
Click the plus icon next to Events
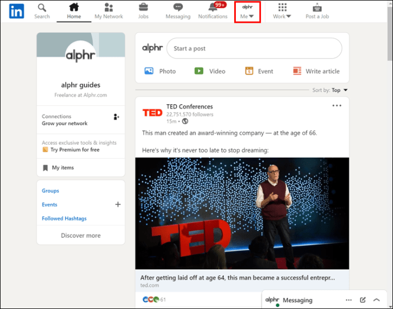(x=118, y=204)
